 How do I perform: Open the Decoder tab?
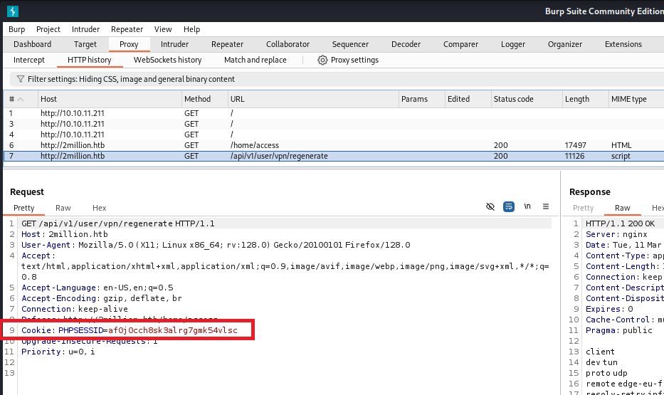[x=406, y=44]
